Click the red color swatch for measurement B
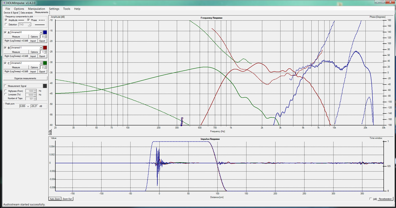The image size is (396, 208). tap(45, 48)
